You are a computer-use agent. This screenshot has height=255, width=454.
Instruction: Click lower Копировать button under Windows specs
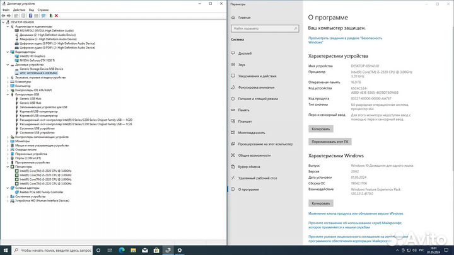pyautogui.click(x=321, y=203)
